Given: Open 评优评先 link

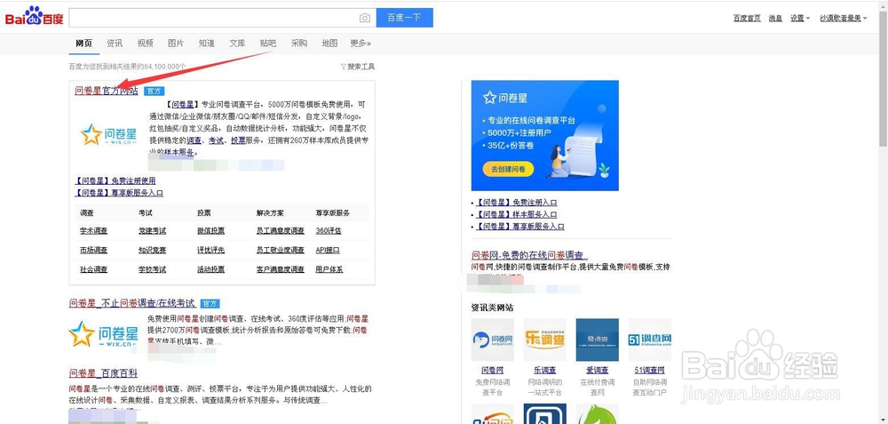Looking at the screenshot, I should tap(210, 250).
